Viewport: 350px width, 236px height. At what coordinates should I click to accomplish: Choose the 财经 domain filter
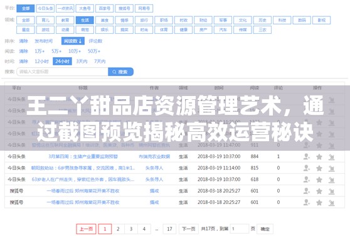tap(203, 20)
